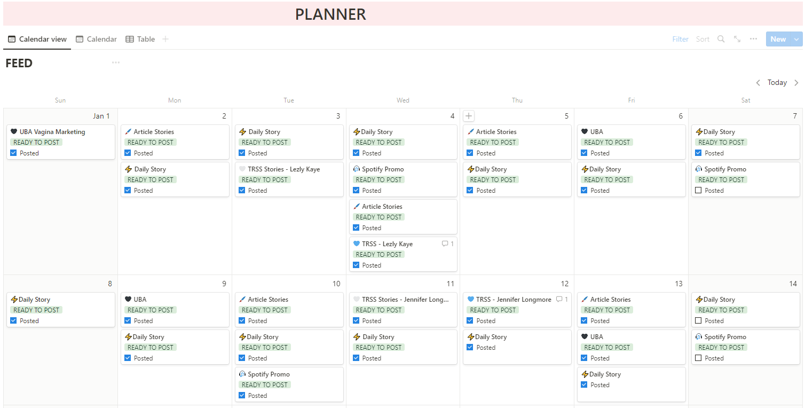This screenshot has width=805, height=408.
Task: Jump to Today in the calendar
Action: click(777, 83)
